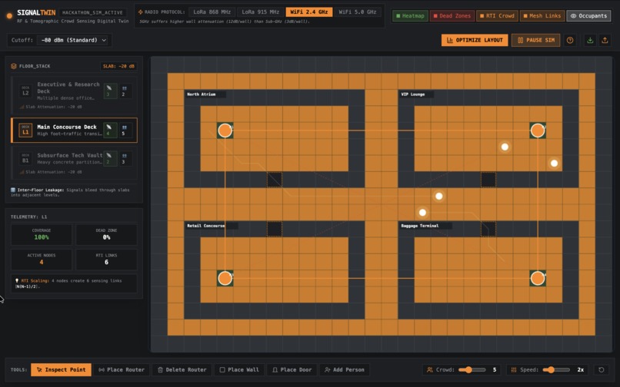Select WiFi 2.4 GHz protocol
The height and width of the screenshot is (387, 620).
[308, 12]
